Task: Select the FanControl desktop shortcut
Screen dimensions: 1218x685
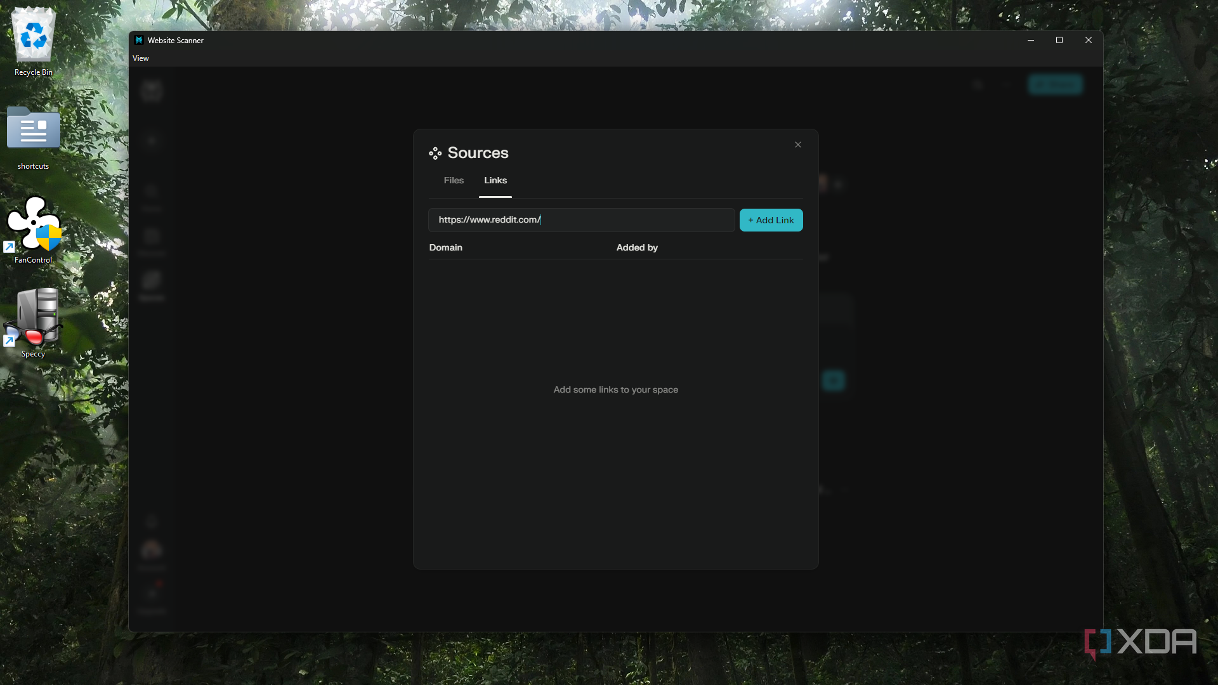Action: tap(34, 230)
